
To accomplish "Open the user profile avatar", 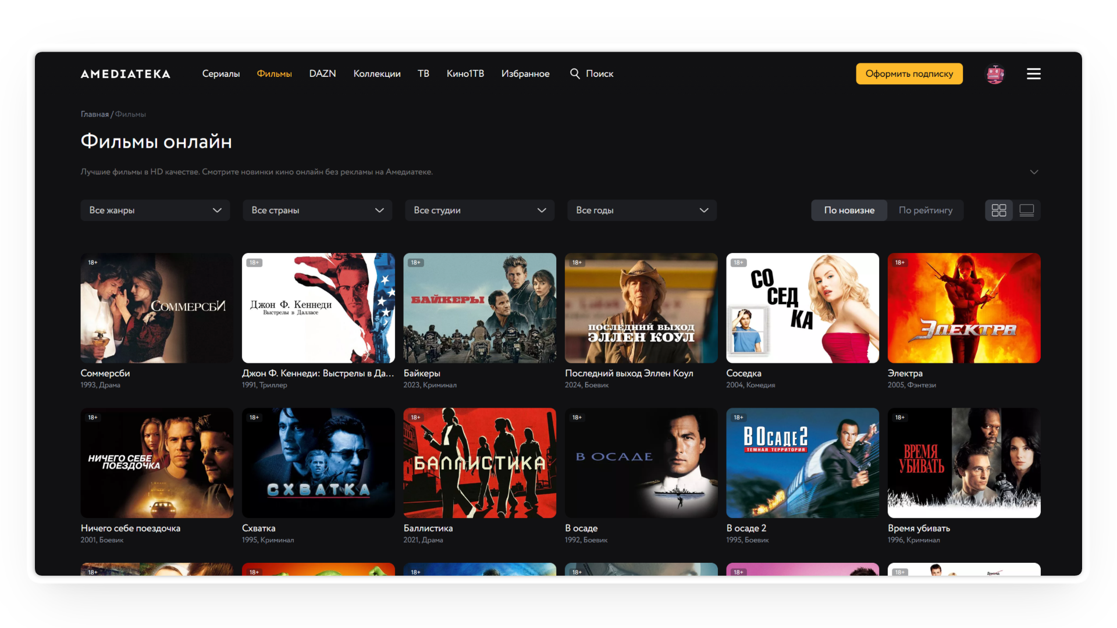I will coord(995,74).
